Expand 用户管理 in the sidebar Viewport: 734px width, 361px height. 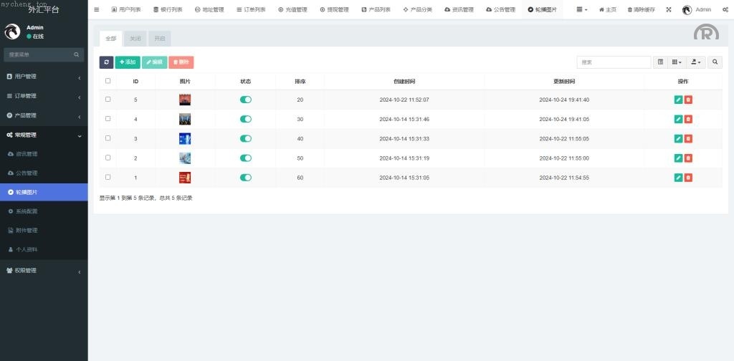point(43,77)
